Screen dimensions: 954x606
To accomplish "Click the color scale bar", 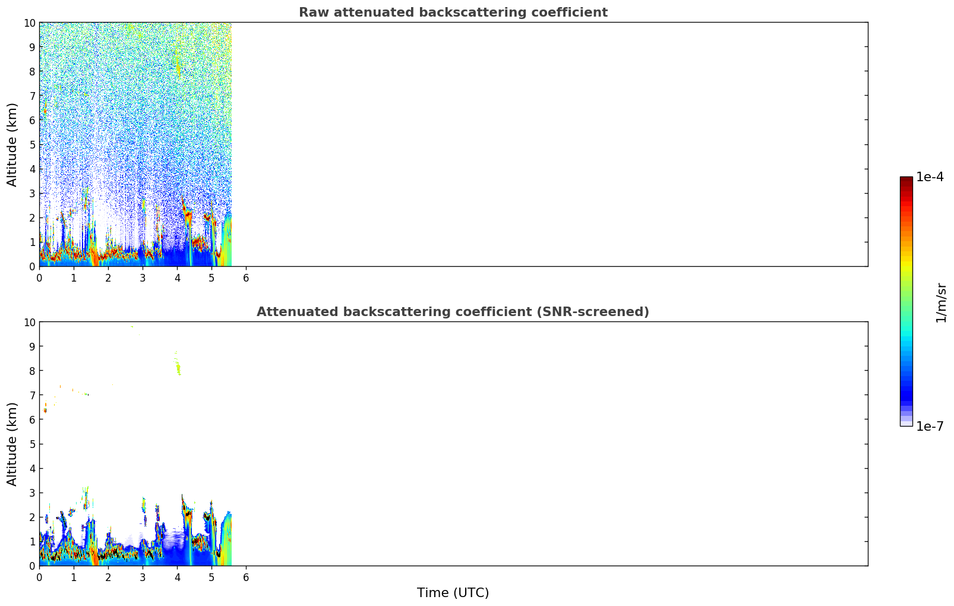I will (906, 301).
